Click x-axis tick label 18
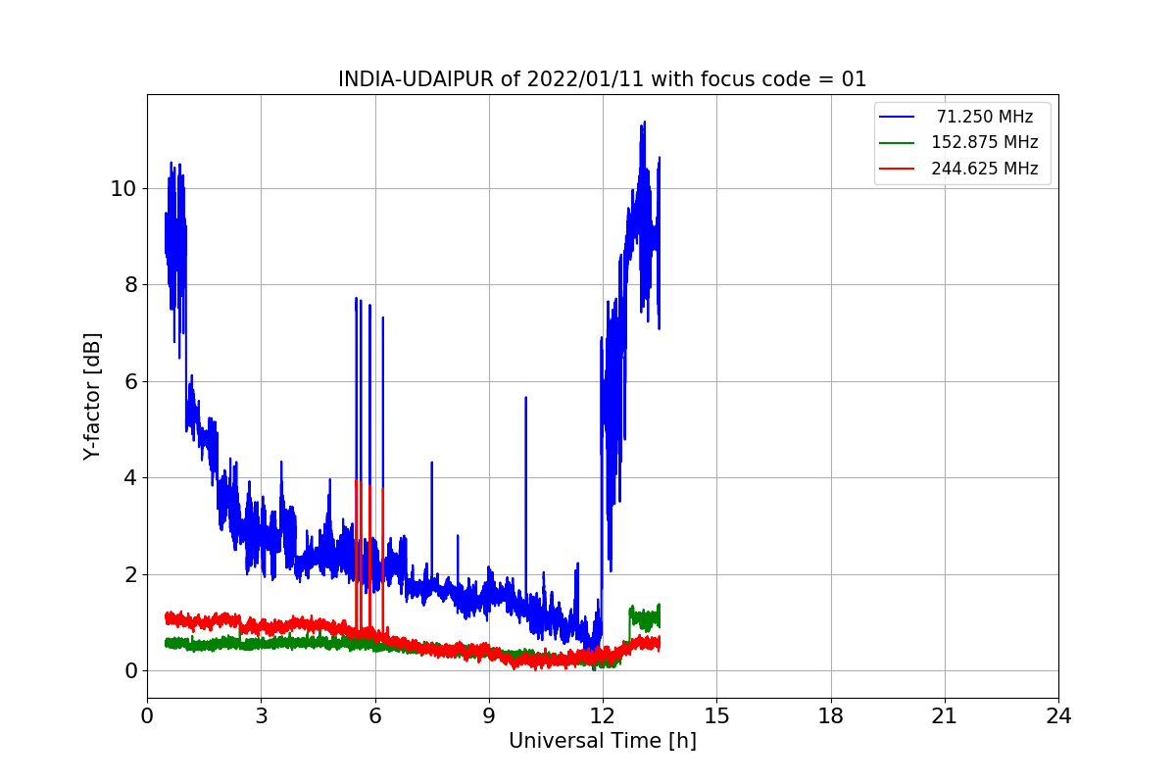The image size is (1176, 784). (x=830, y=716)
